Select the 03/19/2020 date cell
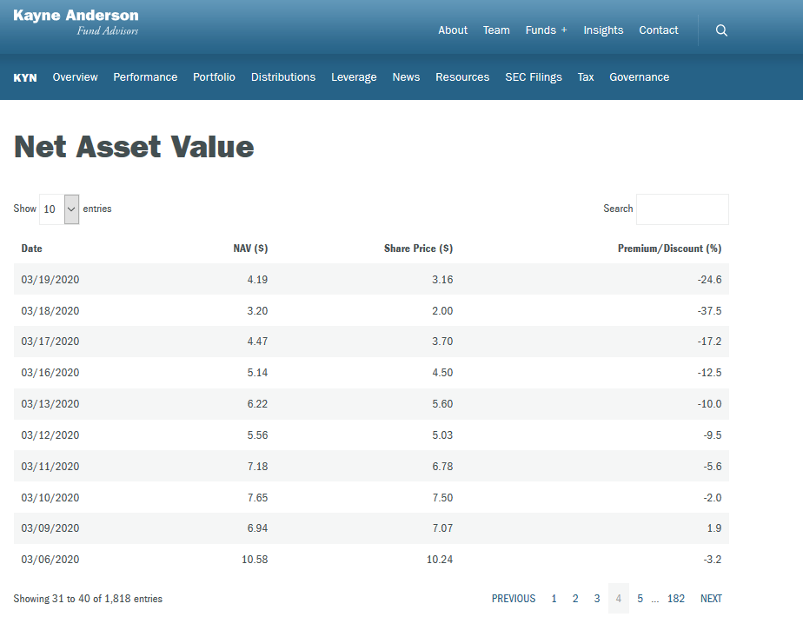The image size is (803, 617). point(50,280)
